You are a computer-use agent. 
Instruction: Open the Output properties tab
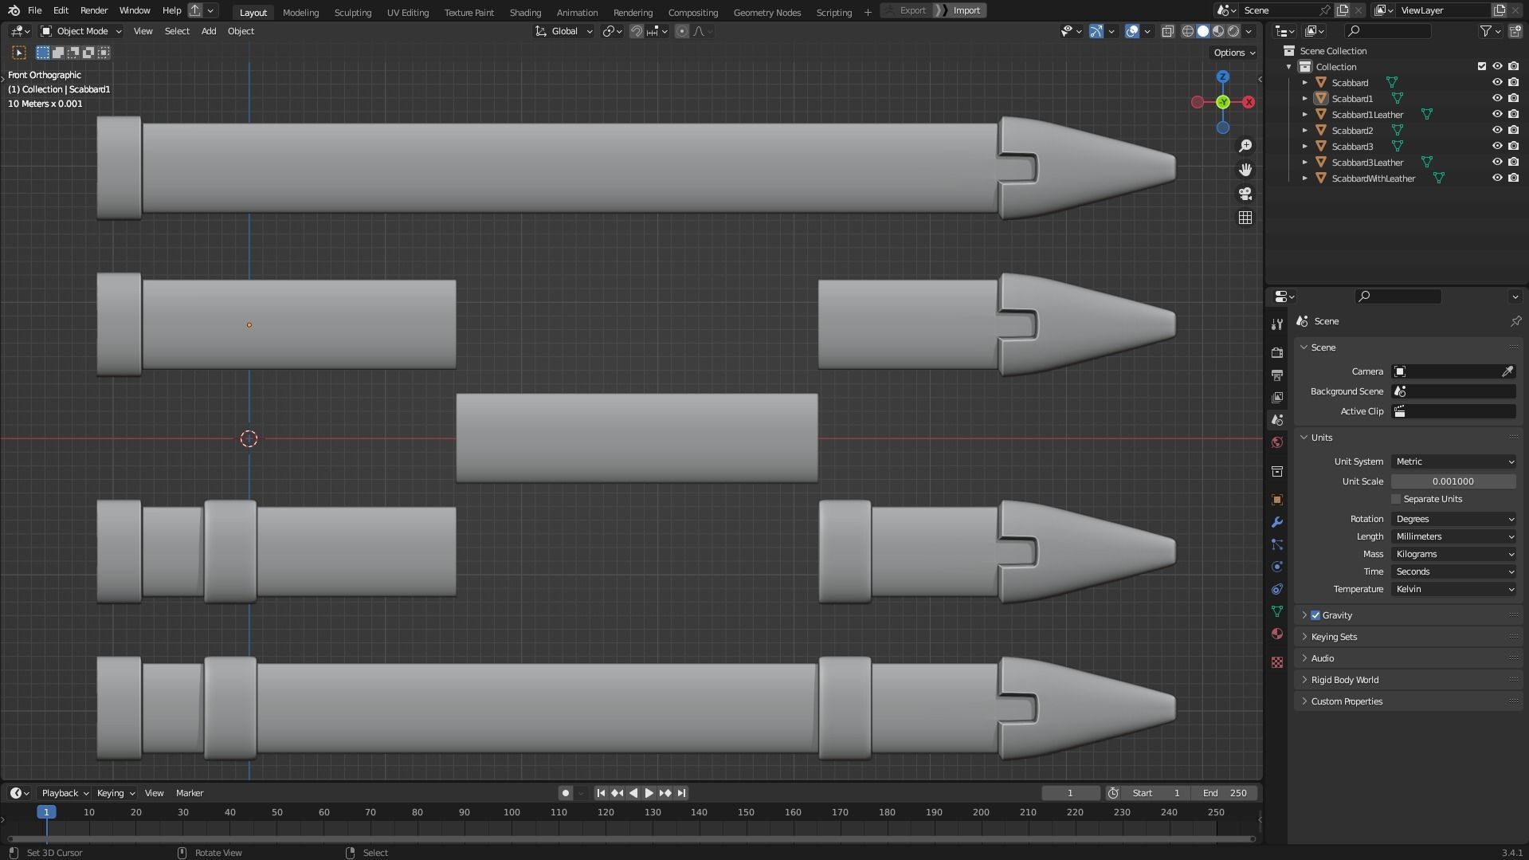(1277, 375)
